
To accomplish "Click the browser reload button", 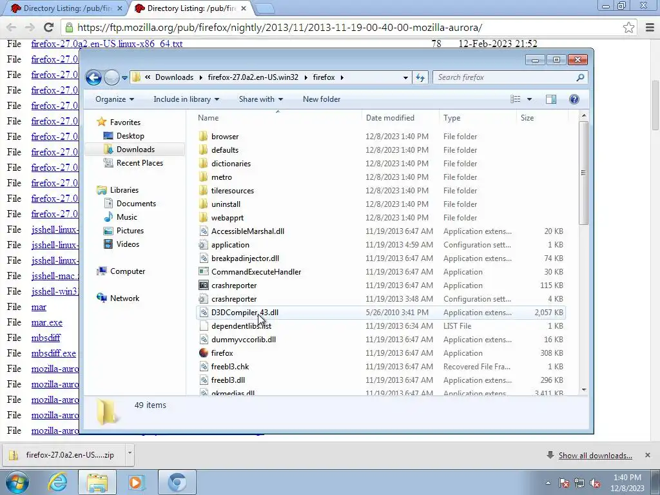I will coord(49,27).
